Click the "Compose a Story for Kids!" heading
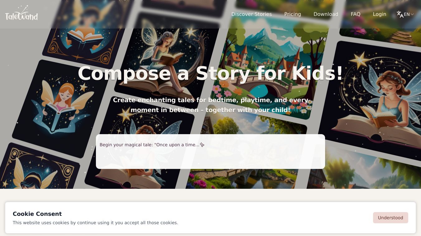Viewport: 421px width, 236px height. [210, 74]
